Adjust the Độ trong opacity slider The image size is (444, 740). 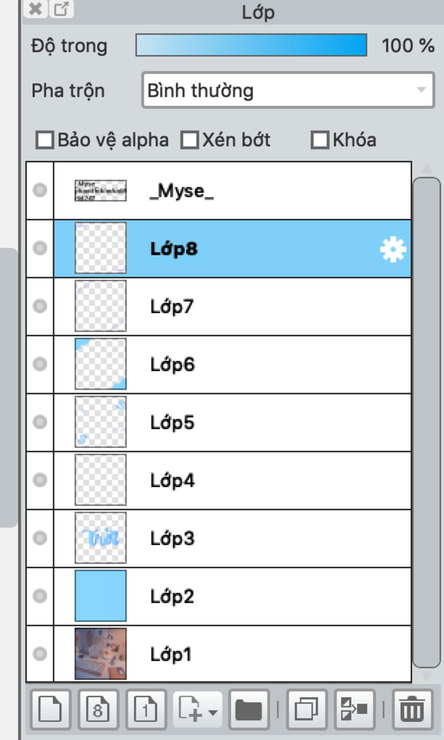pyautogui.click(x=251, y=45)
